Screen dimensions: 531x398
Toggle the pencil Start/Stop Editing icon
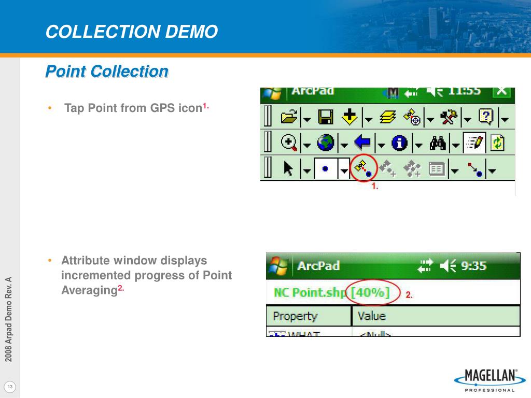pyautogui.click(x=474, y=143)
